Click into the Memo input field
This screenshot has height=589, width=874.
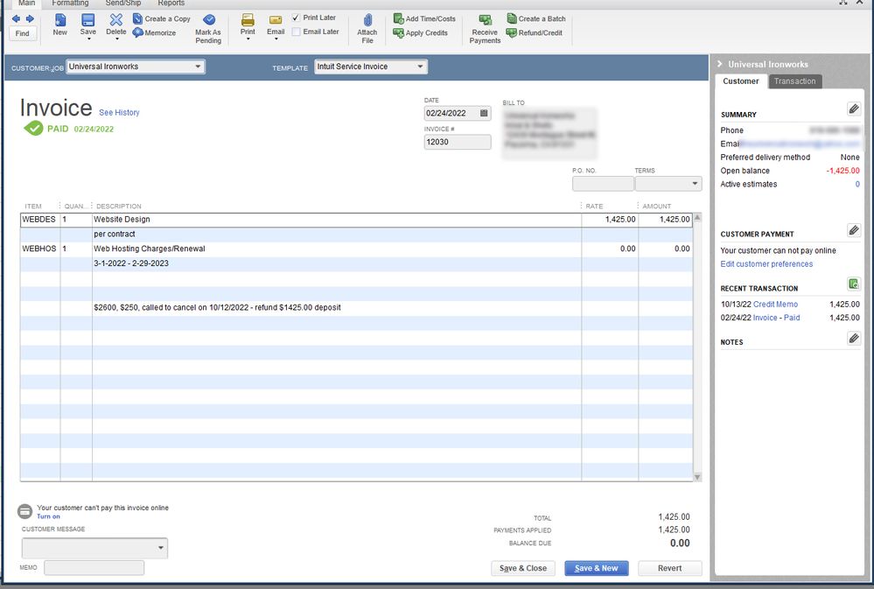point(94,568)
